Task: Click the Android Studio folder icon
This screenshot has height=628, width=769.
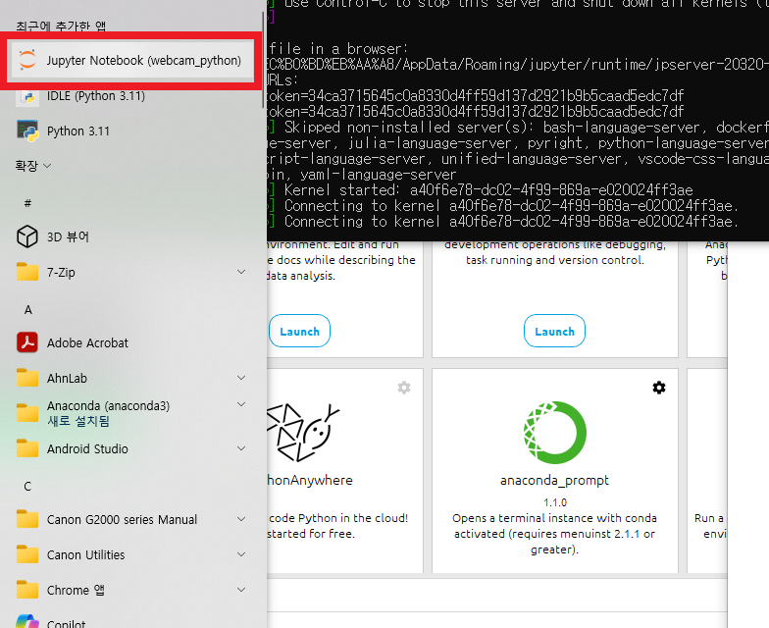Action: click(27, 449)
